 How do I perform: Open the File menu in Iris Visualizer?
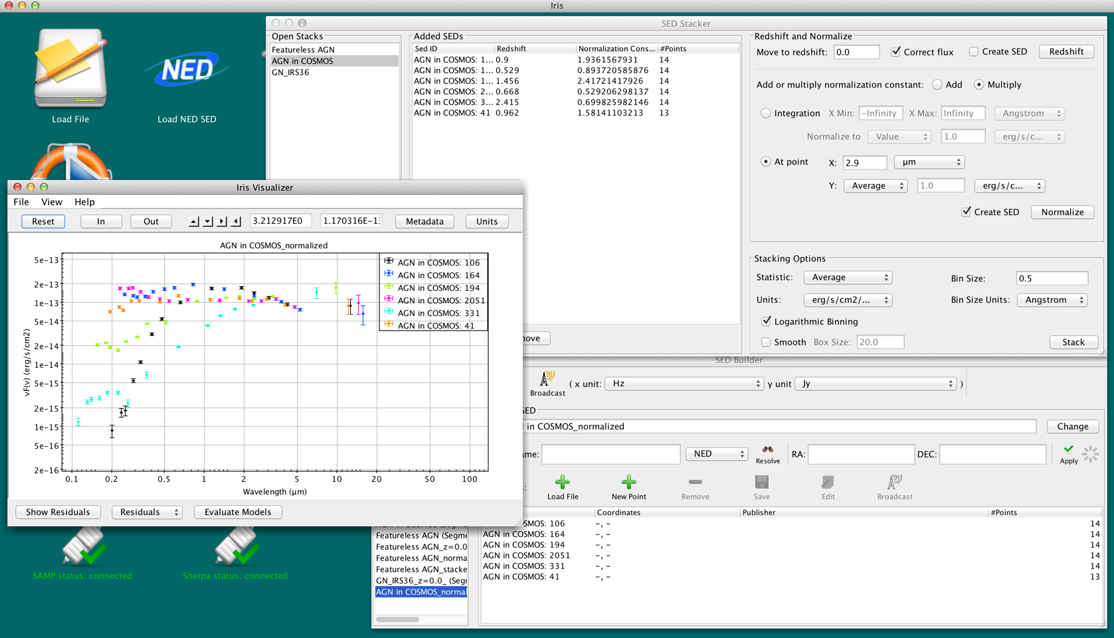21,202
